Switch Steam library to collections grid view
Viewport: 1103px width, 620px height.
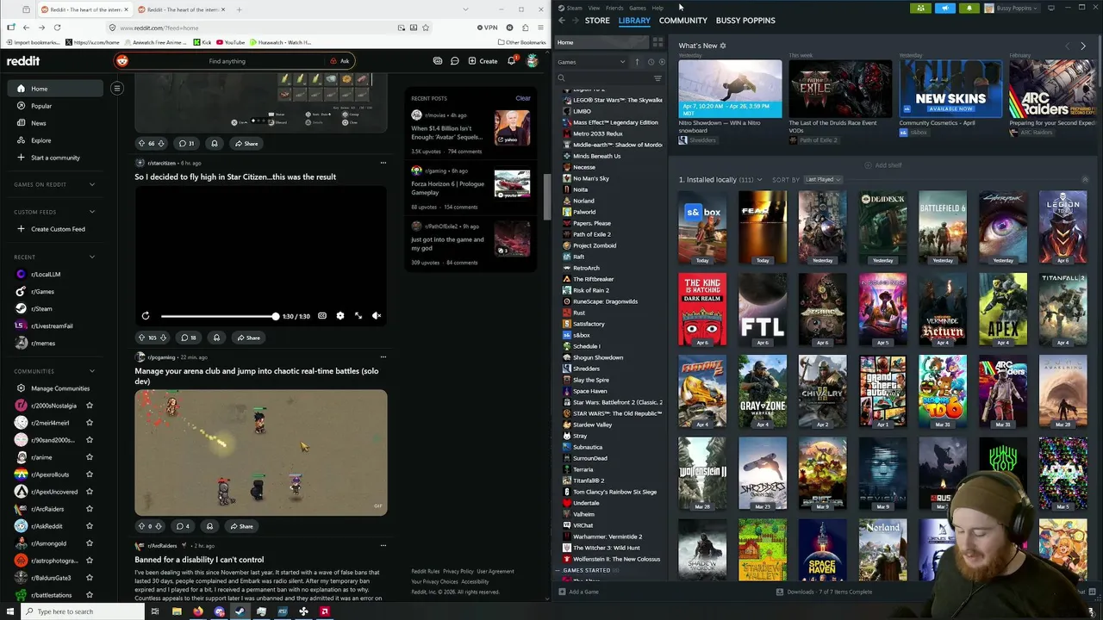pos(658,42)
